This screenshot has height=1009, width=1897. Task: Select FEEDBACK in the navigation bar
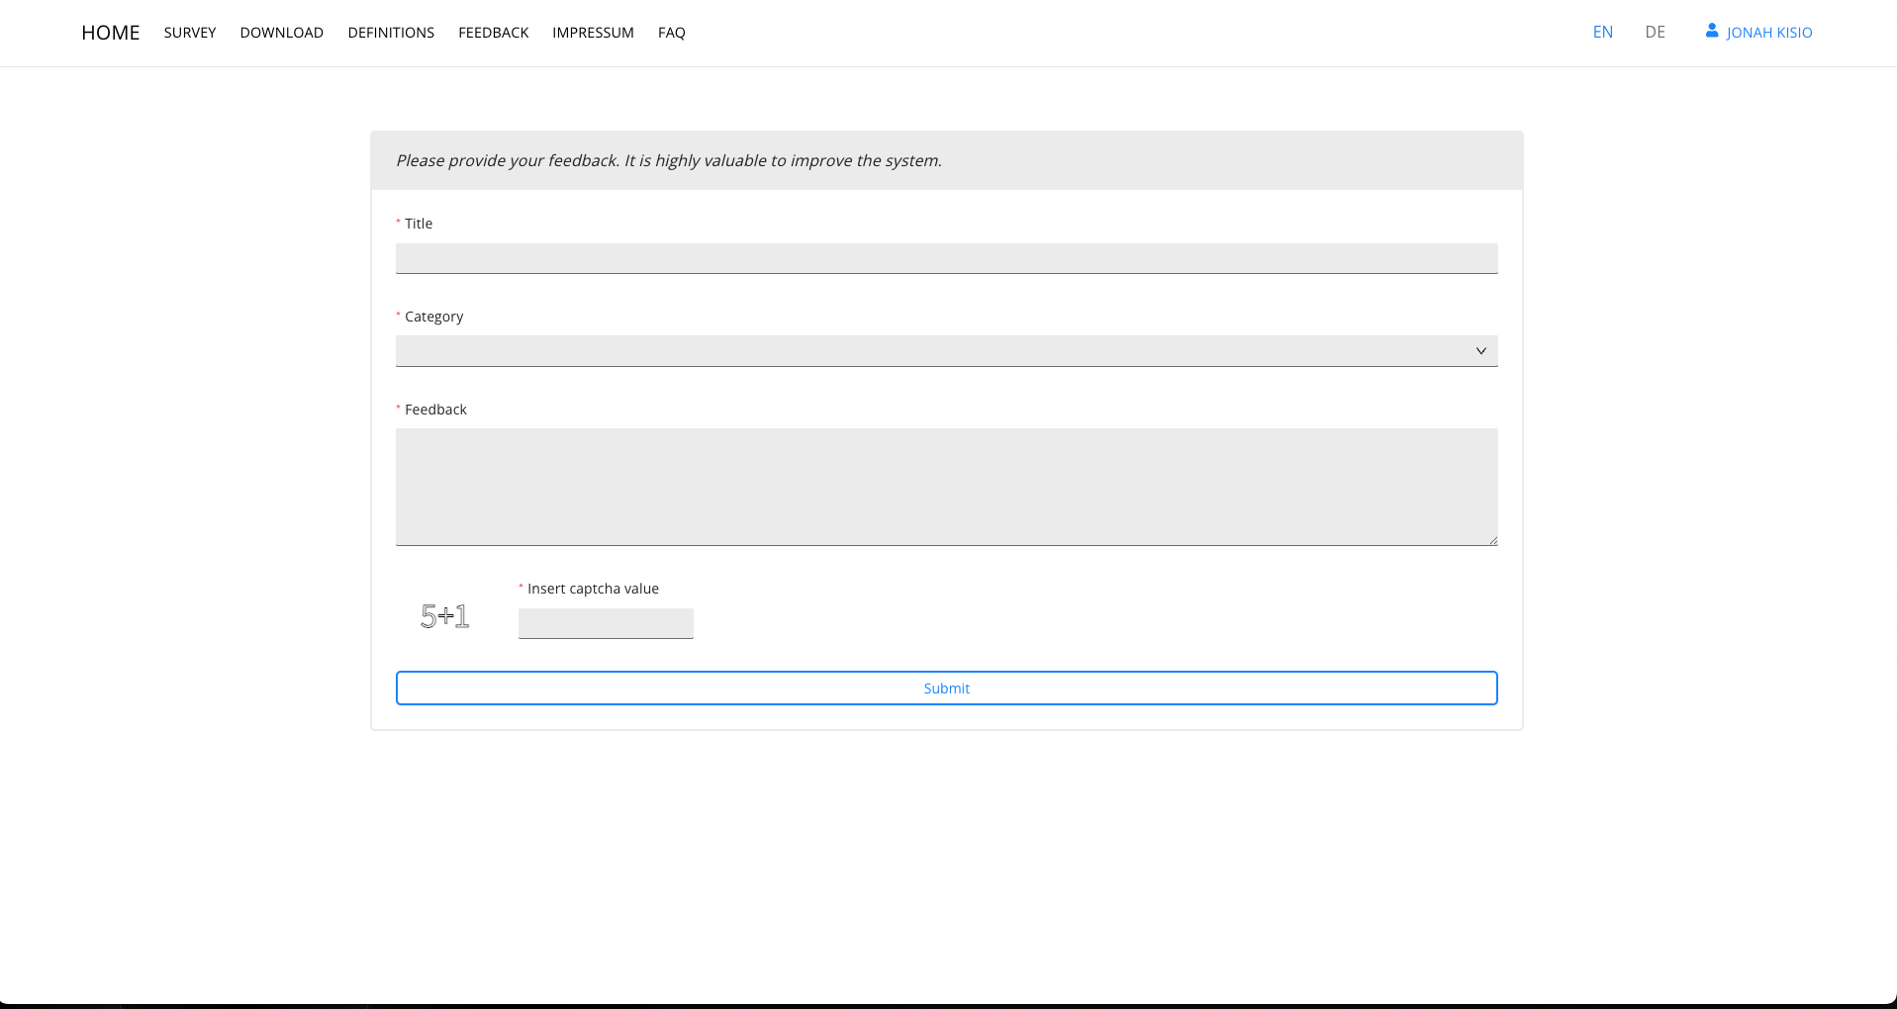[493, 33]
